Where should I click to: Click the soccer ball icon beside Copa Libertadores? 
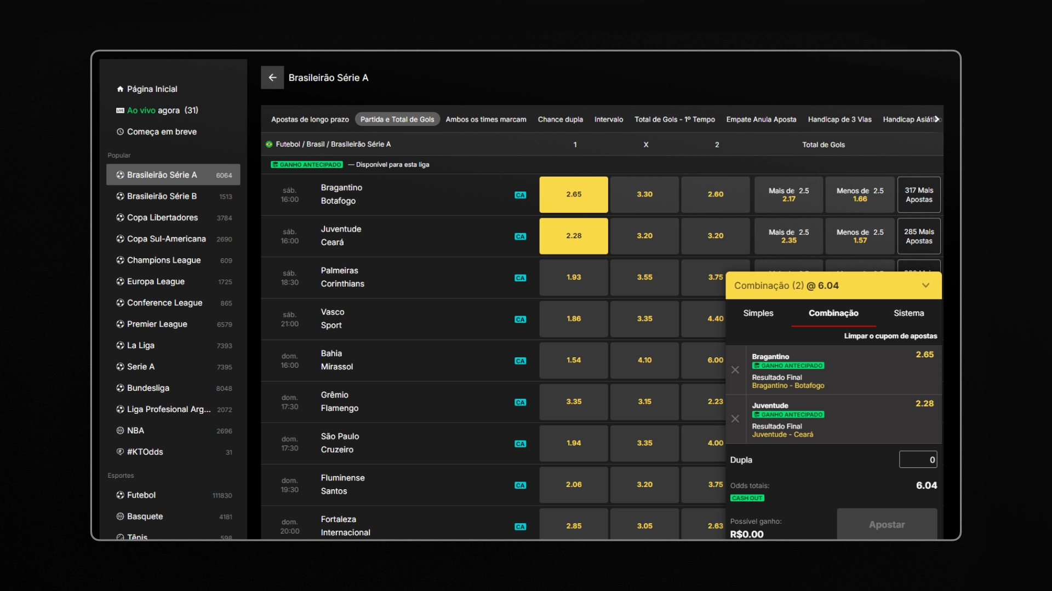click(120, 218)
